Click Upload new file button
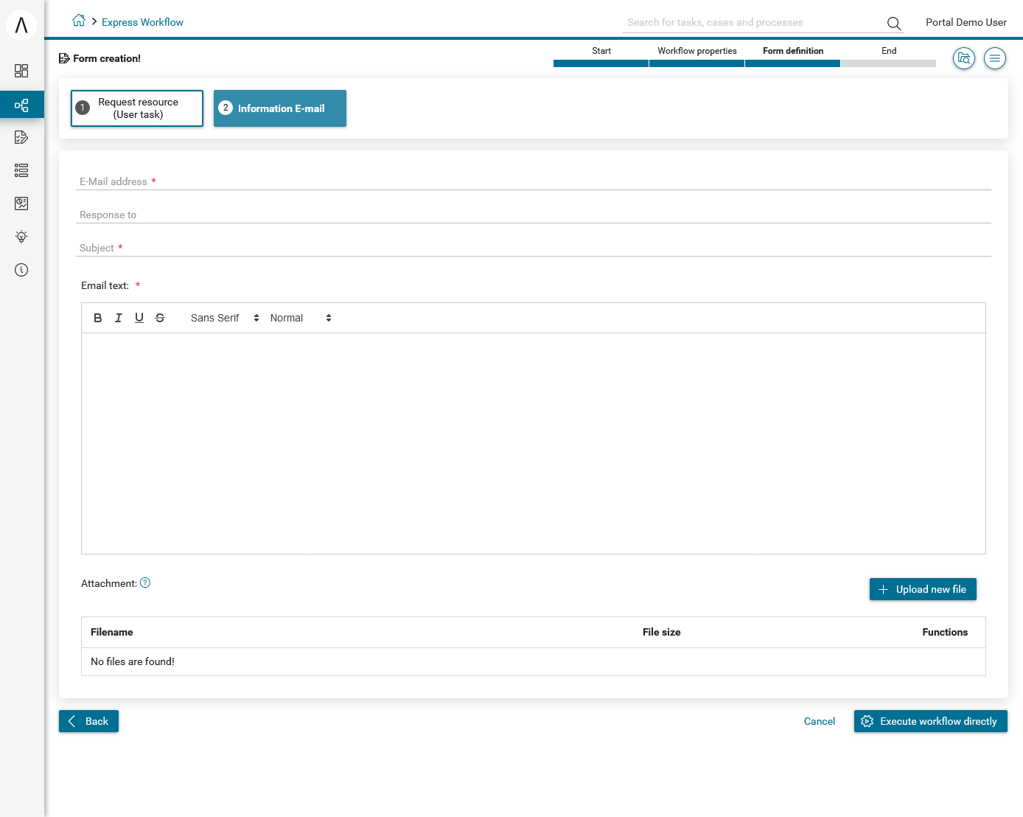The width and height of the screenshot is (1023, 817). [923, 589]
